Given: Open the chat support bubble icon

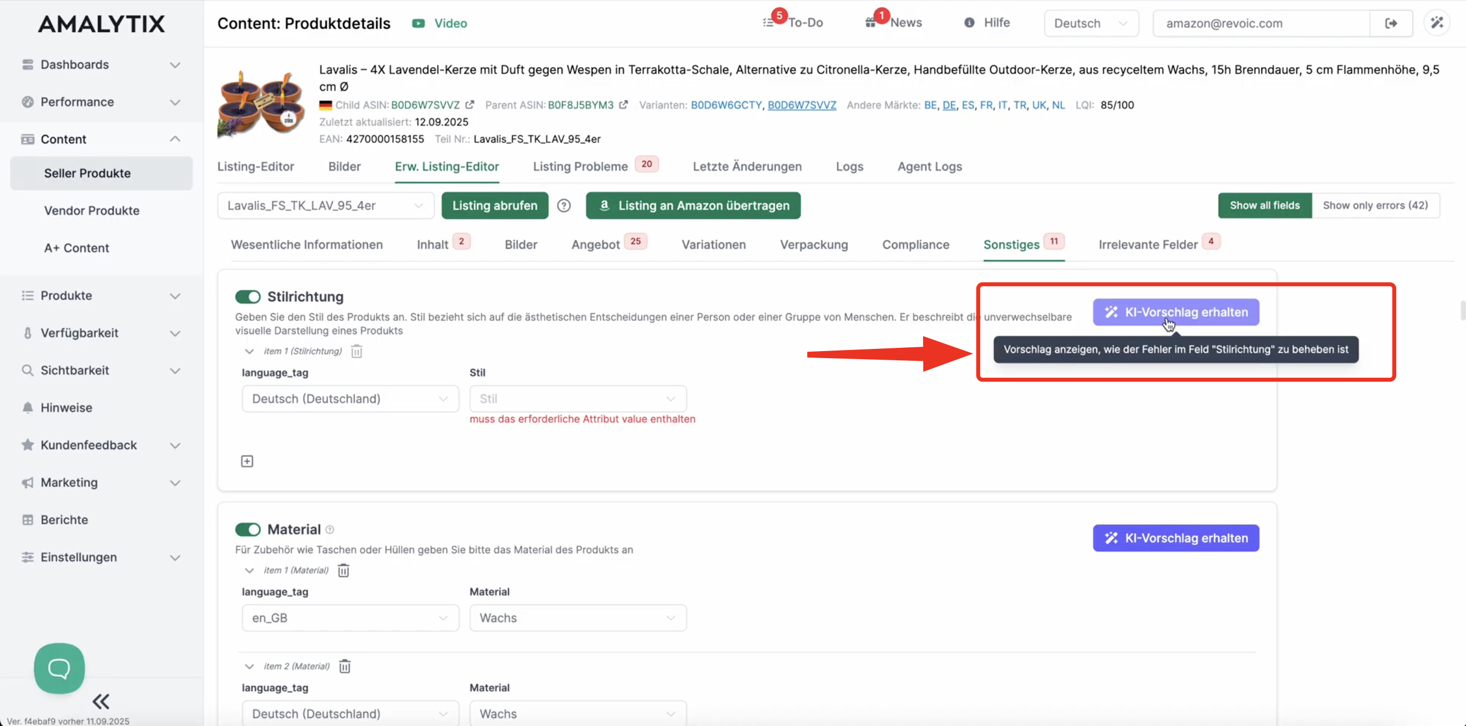Looking at the screenshot, I should (x=59, y=668).
